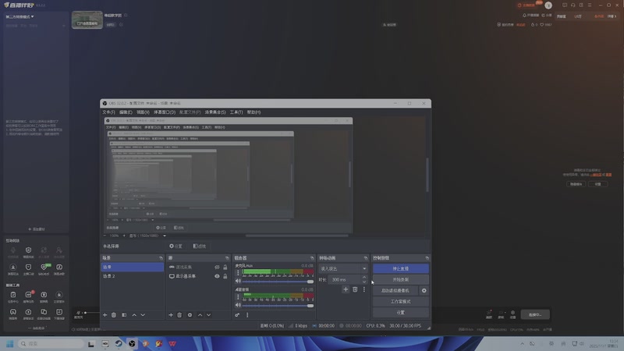Click the user avatar in companion header
This screenshot has height=351, width=624.
[x=548, y=5]
